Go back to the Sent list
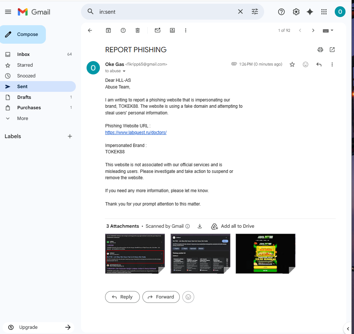The height and width of the screenshot is (334, 354). (90, 30)
